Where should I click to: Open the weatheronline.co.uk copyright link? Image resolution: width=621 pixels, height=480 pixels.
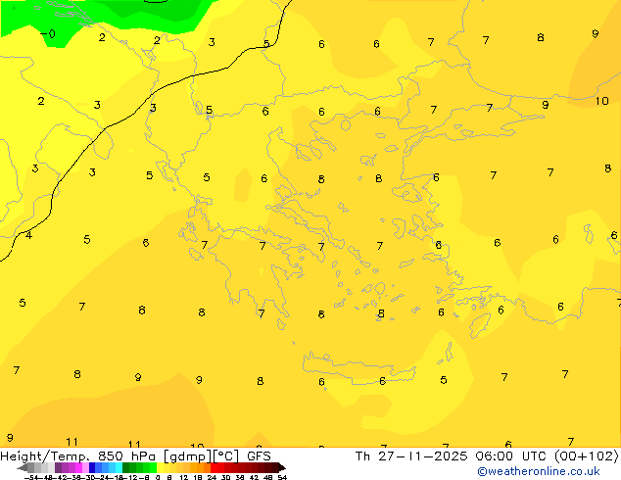tap(539, 471)
